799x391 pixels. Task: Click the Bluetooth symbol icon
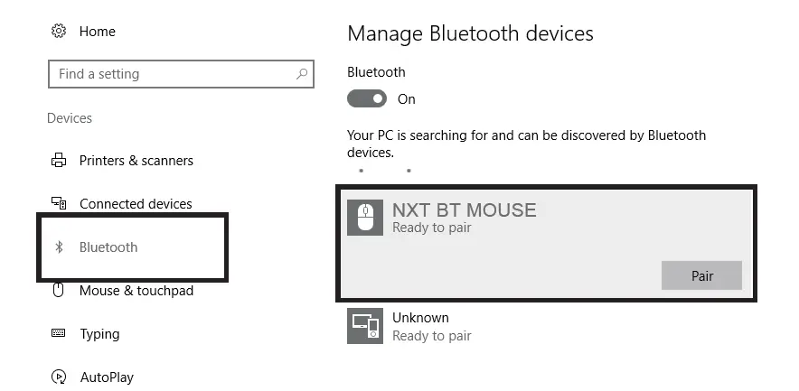[x=59, y=247]
